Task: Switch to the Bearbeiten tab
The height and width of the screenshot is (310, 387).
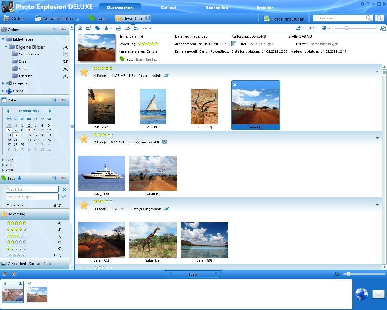Action: tap(217, 8)
